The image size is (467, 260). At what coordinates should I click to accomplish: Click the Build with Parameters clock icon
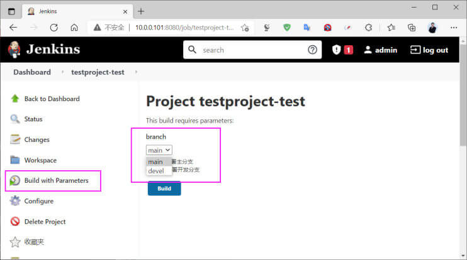point(15,180)
